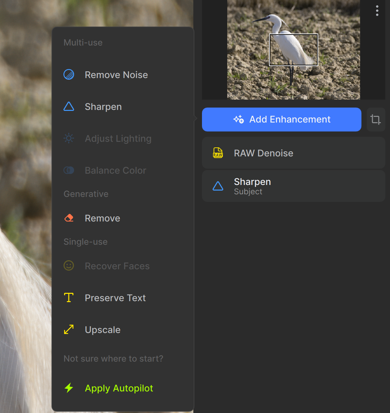Click the white viewport rectangle in navigator
Screen dimensions: 390x413
294,50
